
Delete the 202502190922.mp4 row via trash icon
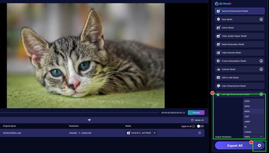[199, 133]
